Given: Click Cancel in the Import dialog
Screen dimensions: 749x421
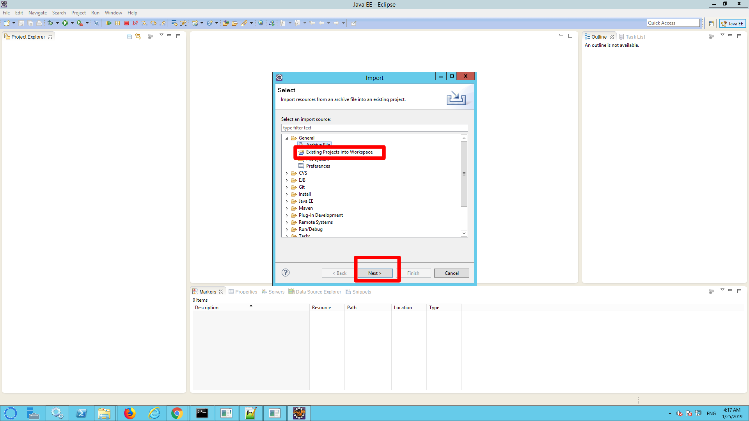Looking at the screenshot, I should [452, 273].
